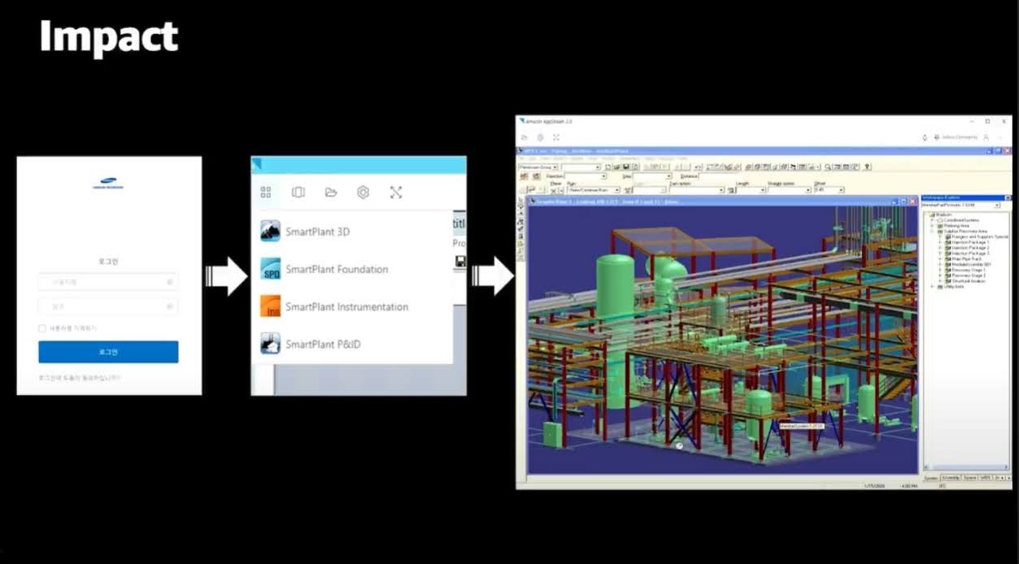
Task: Launch the SmartPlant P&ID app
Action: pos(322,345)
